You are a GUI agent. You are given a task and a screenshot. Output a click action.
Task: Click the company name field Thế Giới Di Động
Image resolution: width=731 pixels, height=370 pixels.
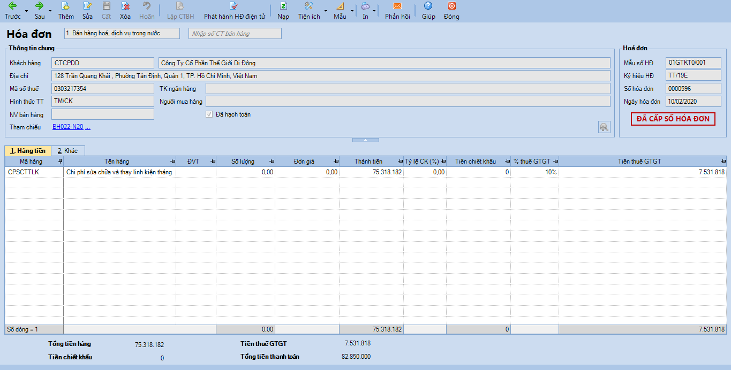(x=385, y=63)
